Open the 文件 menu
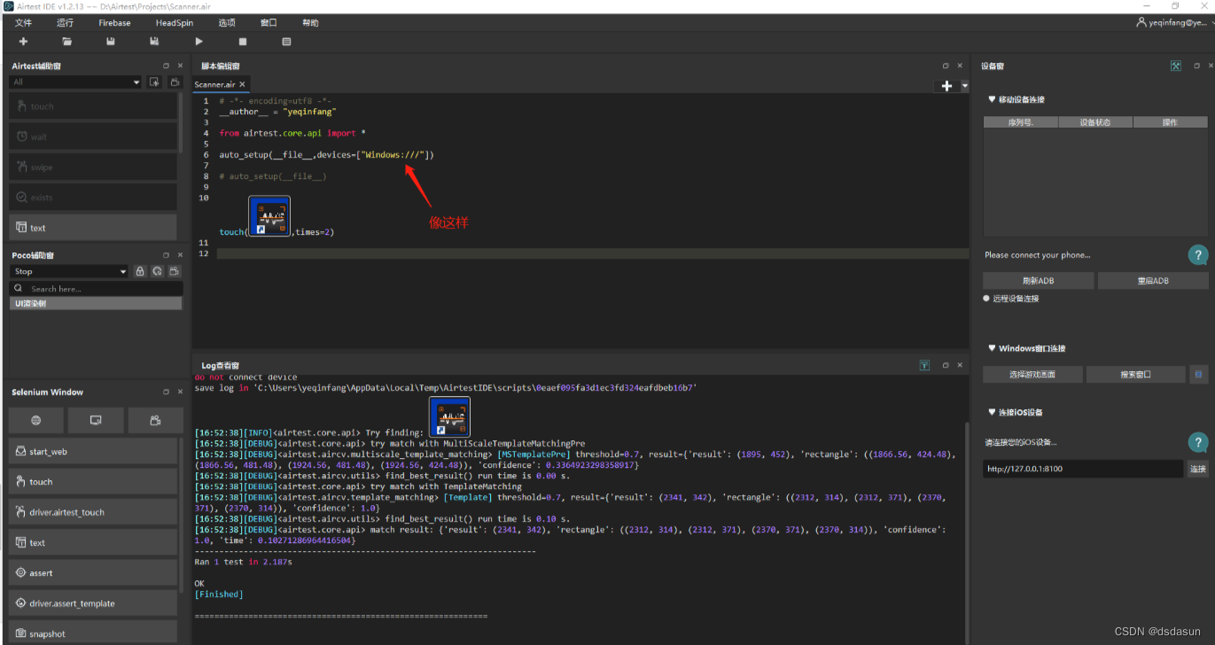The image size is (1215, 645). [x=24, y=23]
